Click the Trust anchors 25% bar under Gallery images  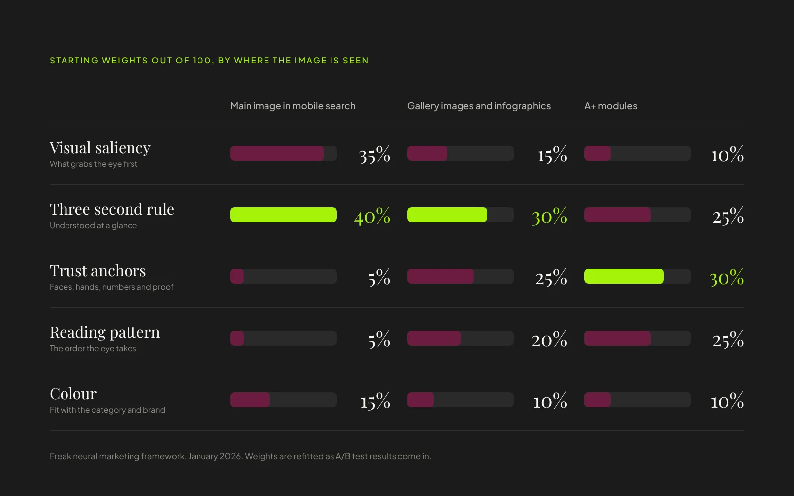click(x=461, y=276)
